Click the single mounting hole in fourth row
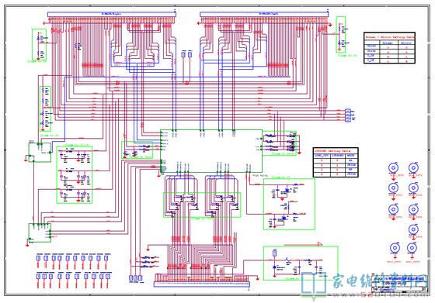 (x=413, y=229)
